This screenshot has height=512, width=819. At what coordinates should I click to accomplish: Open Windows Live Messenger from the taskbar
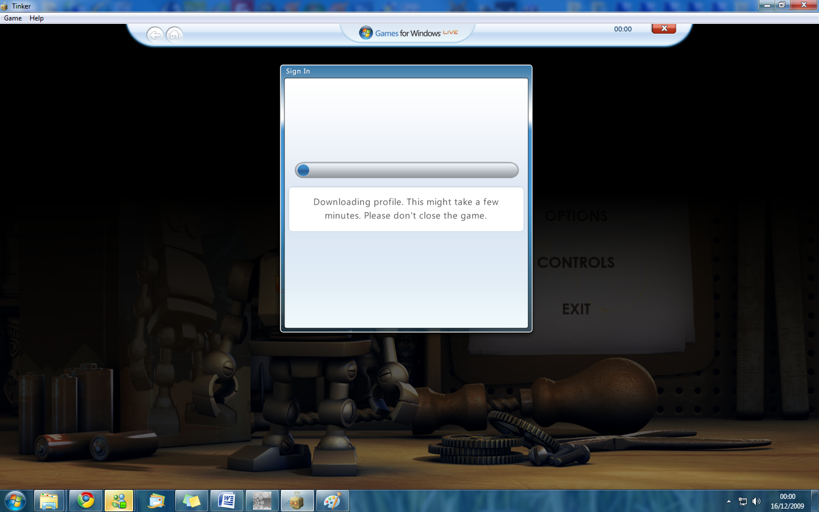[x=119, y=501]
